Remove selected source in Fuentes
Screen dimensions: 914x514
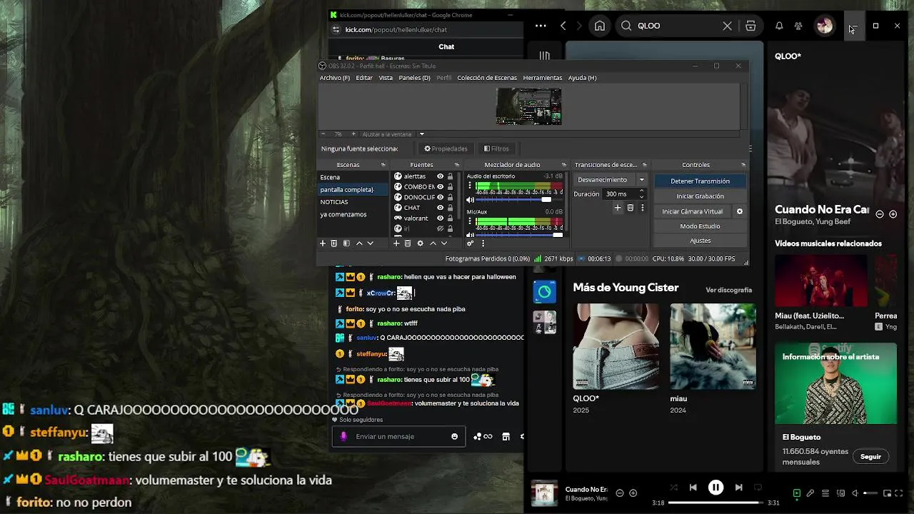[x=408, y=243]
